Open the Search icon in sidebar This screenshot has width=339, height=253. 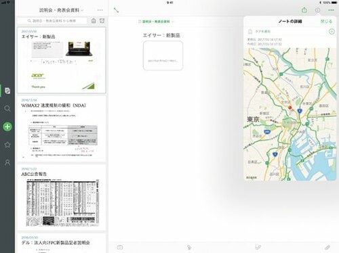coord(7,109)
